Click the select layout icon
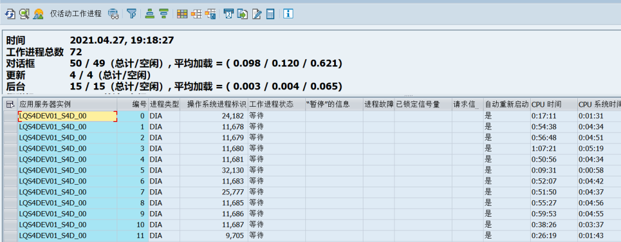 tap(196, 14)
